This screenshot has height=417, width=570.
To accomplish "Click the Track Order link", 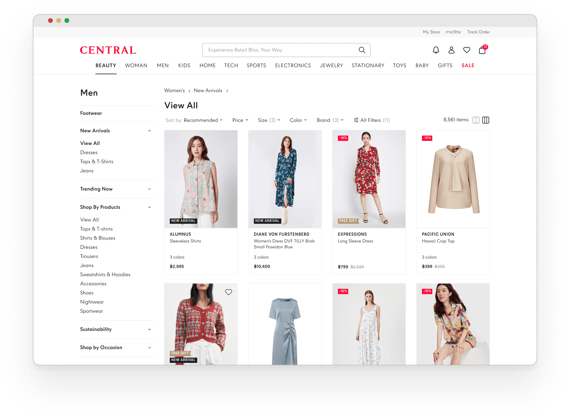I will [479, 32].
